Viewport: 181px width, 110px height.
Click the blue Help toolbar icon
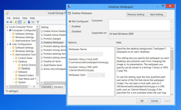click(29, 22)
